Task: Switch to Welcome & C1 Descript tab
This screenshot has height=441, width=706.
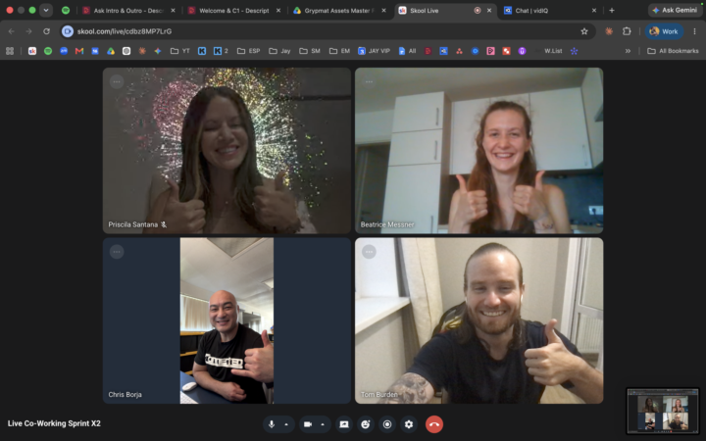Action: pyautogui.click(x=234, y=11)
